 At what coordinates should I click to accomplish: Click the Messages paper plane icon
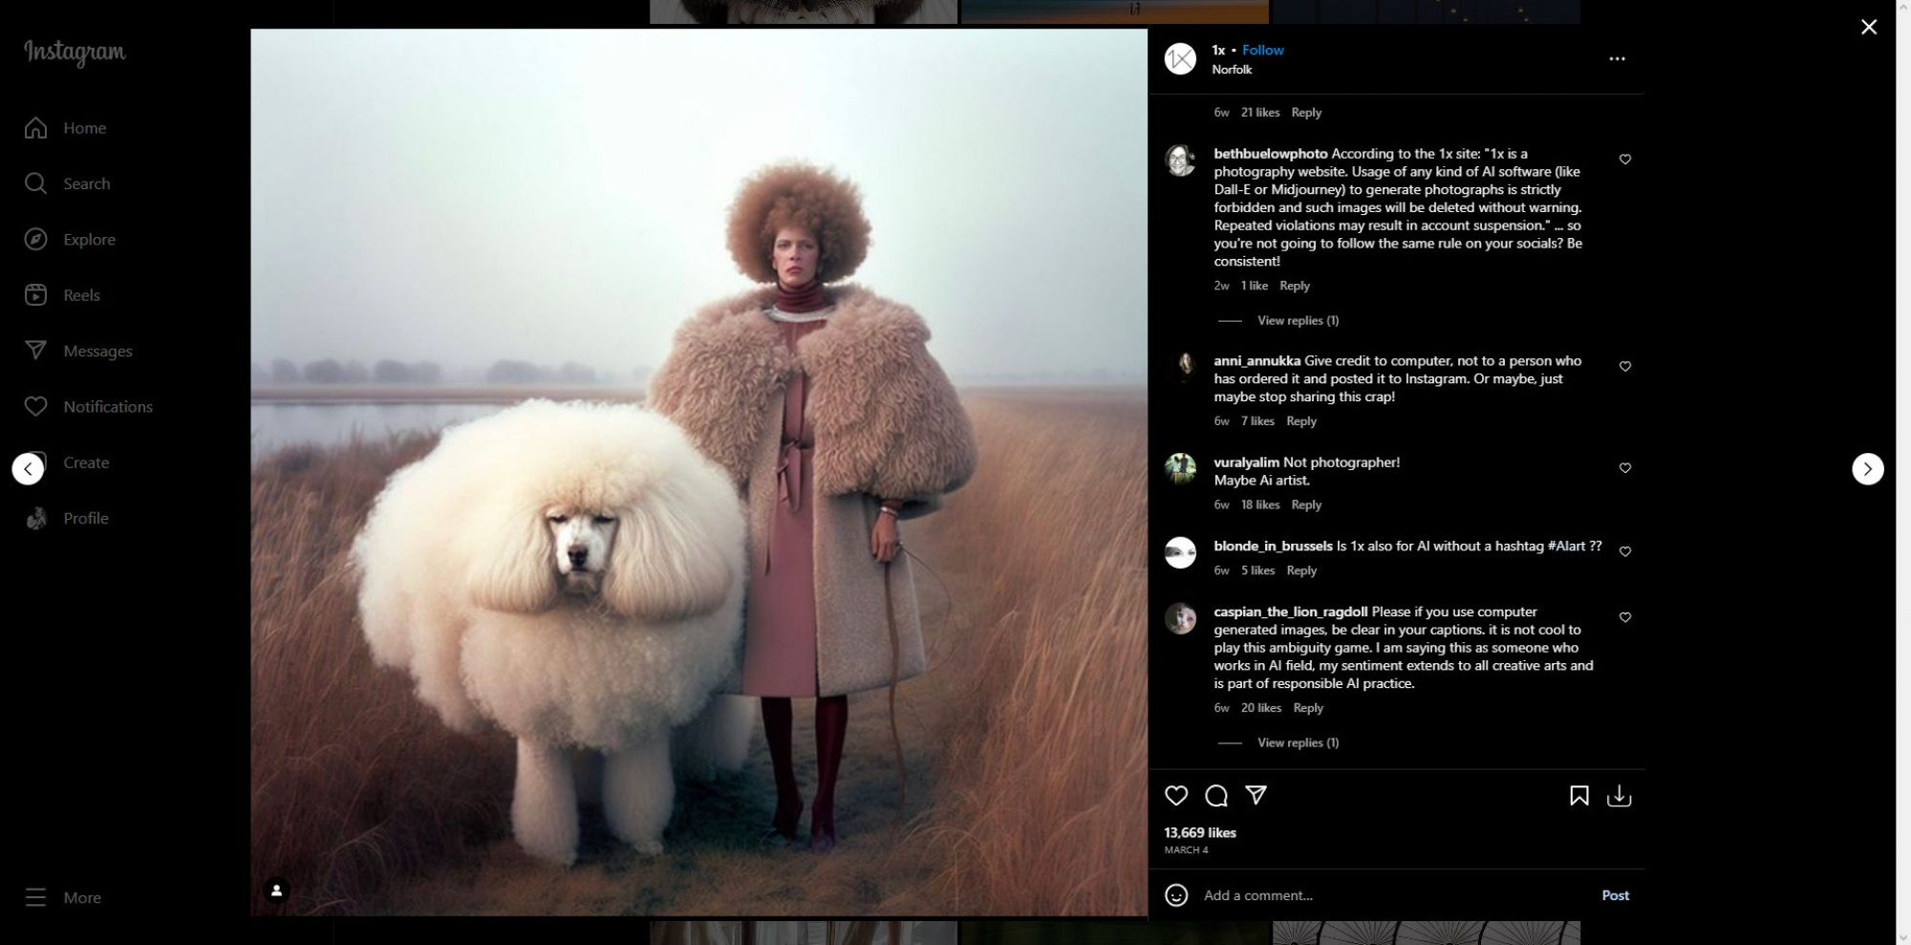35,351
